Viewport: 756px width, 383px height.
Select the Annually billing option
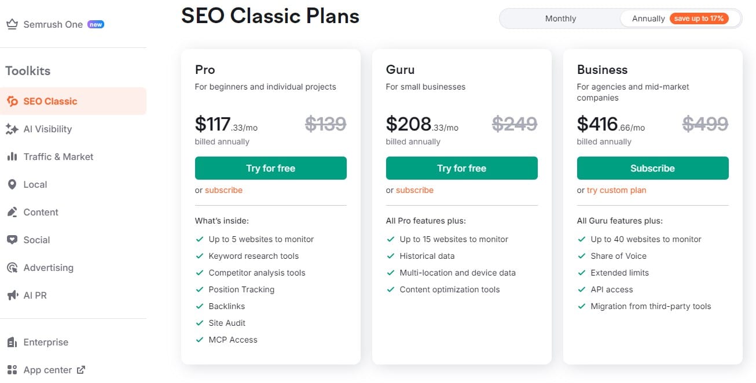648,18
